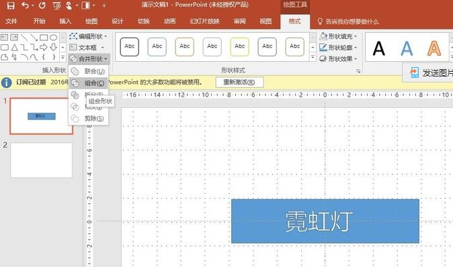The image size is (453, 267).
Task: Expand the shape styles gallery
Action: point(313,57)
